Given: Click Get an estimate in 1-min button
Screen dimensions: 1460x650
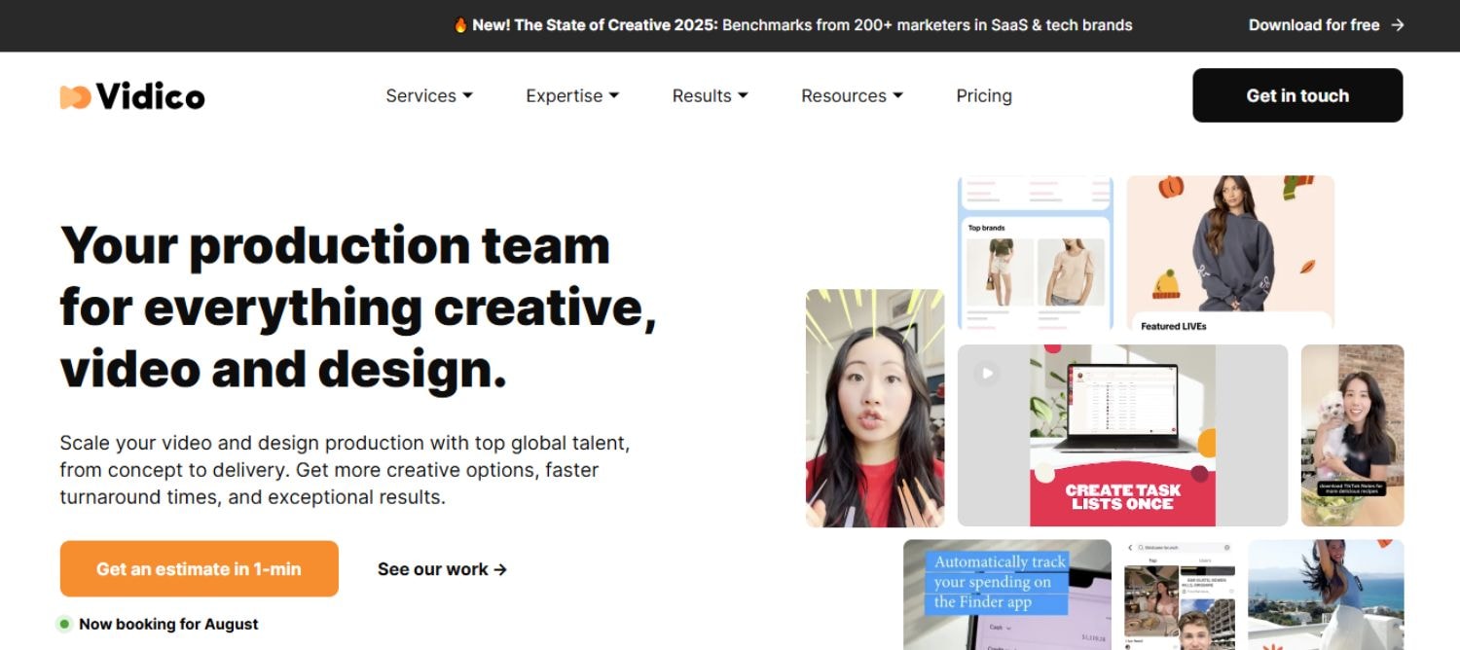Looking at the screenshot, I should click(x=199, y=569).
